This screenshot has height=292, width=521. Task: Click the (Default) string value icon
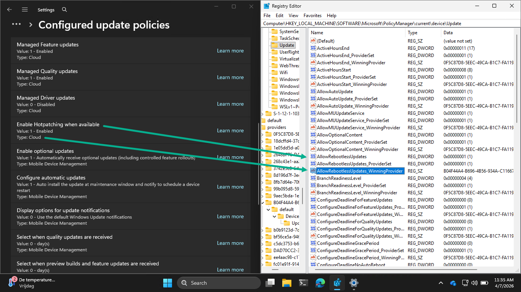click(x=313, y=41)
